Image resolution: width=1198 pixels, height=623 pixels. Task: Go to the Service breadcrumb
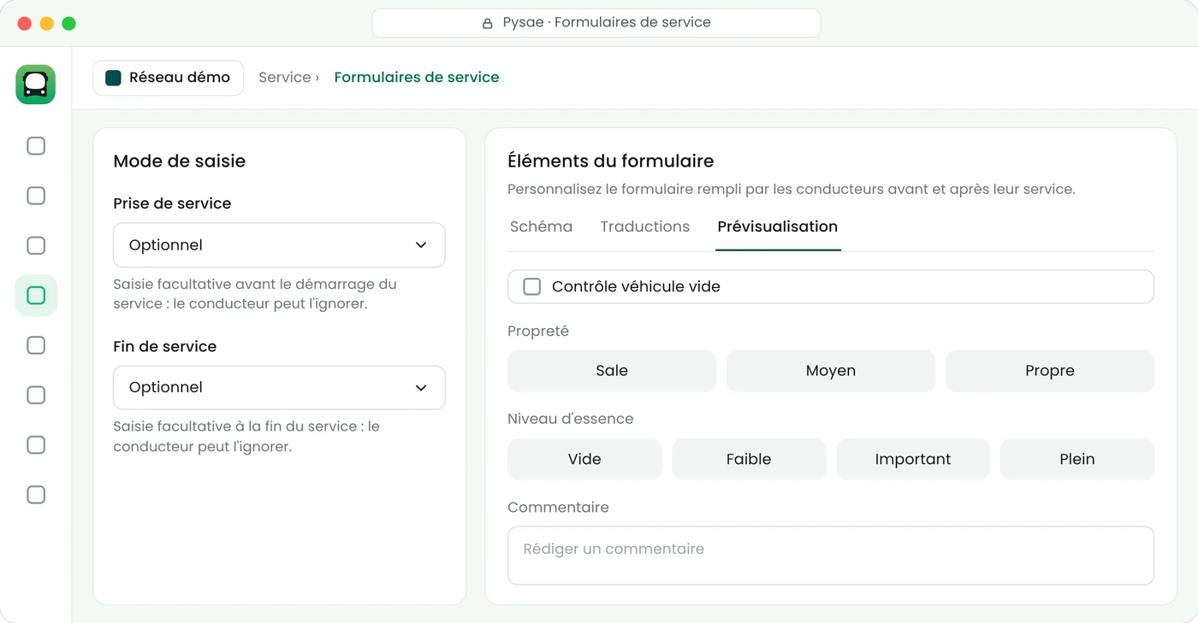click(x=285, y=78)
